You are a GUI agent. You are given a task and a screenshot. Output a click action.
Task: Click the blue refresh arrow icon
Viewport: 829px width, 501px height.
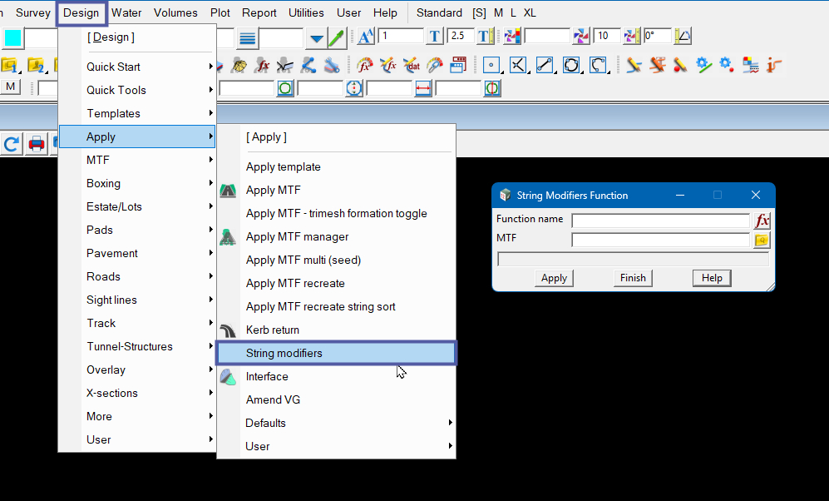coord(12,144)
